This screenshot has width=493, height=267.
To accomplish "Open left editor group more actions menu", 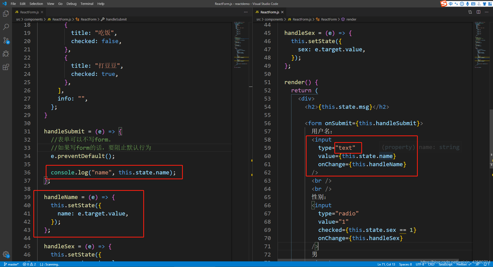I will [246, 12].
